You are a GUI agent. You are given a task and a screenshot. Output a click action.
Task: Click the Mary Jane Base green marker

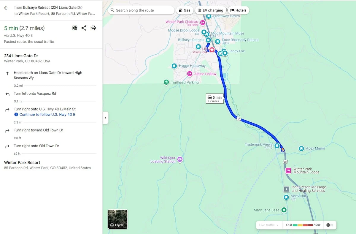click(x=284, y=210)
